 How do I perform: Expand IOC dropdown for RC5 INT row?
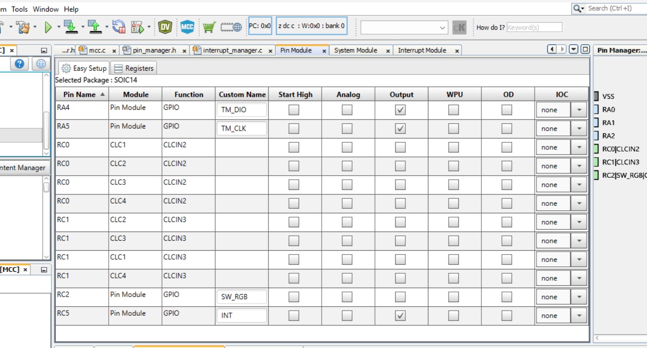click(x=579, y=316)
